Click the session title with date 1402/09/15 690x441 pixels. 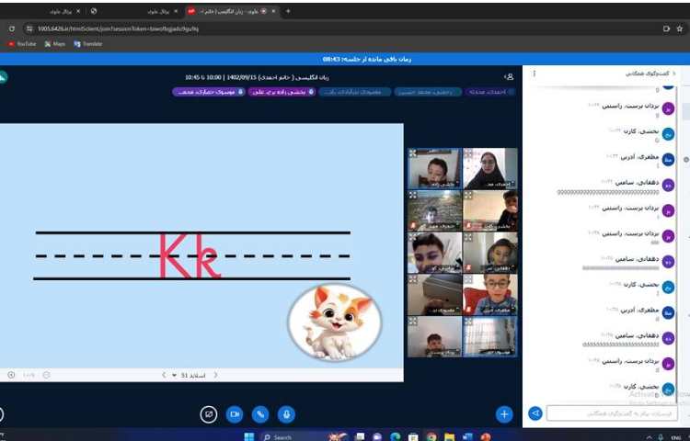click(x=257, y=77)
